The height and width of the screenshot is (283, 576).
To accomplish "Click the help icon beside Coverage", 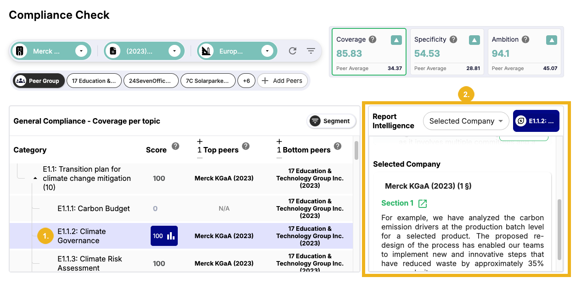I will coord(373,39).
